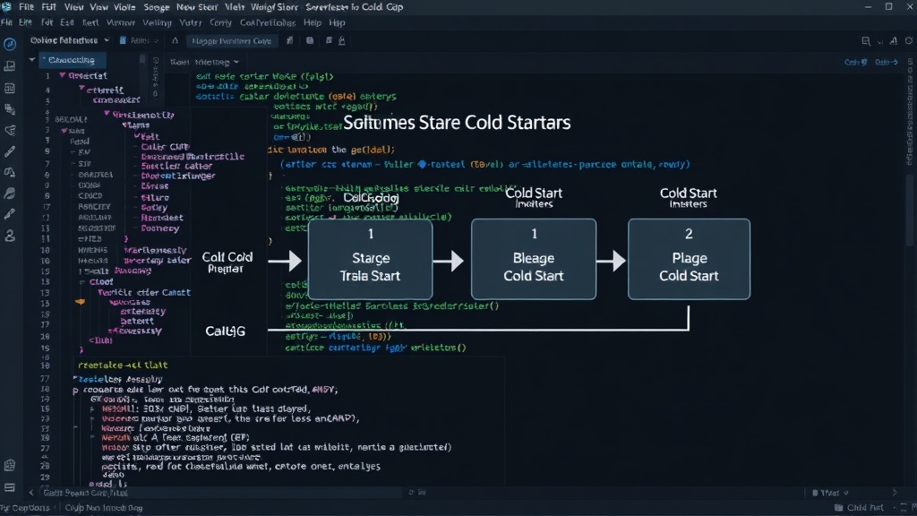Open the Cerily menu in second menu row
917x516 pixels.
click(x=220, y=22)
